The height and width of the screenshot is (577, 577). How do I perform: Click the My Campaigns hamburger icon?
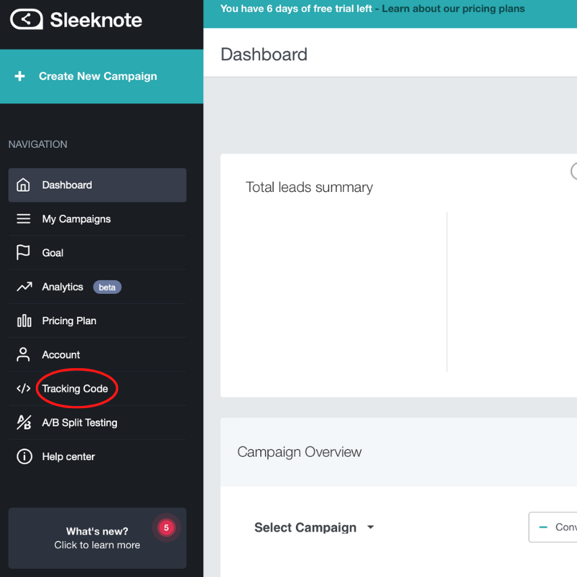[24, 219]
